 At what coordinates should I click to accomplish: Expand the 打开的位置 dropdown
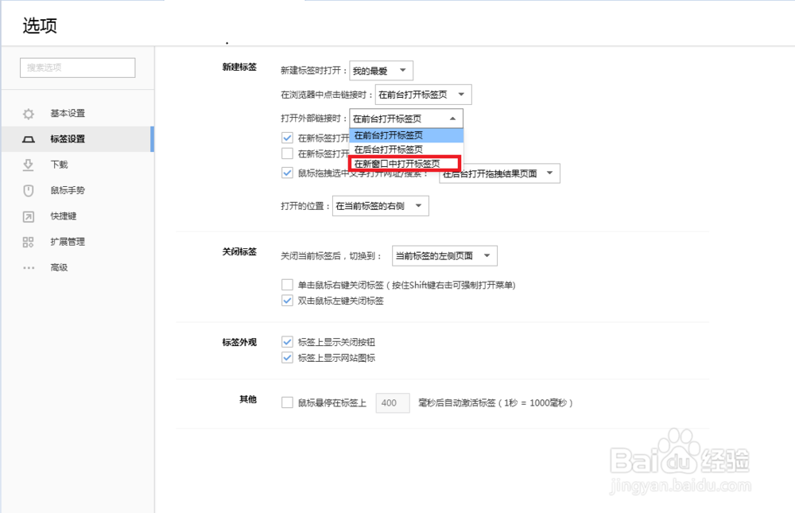click(380, 205)
